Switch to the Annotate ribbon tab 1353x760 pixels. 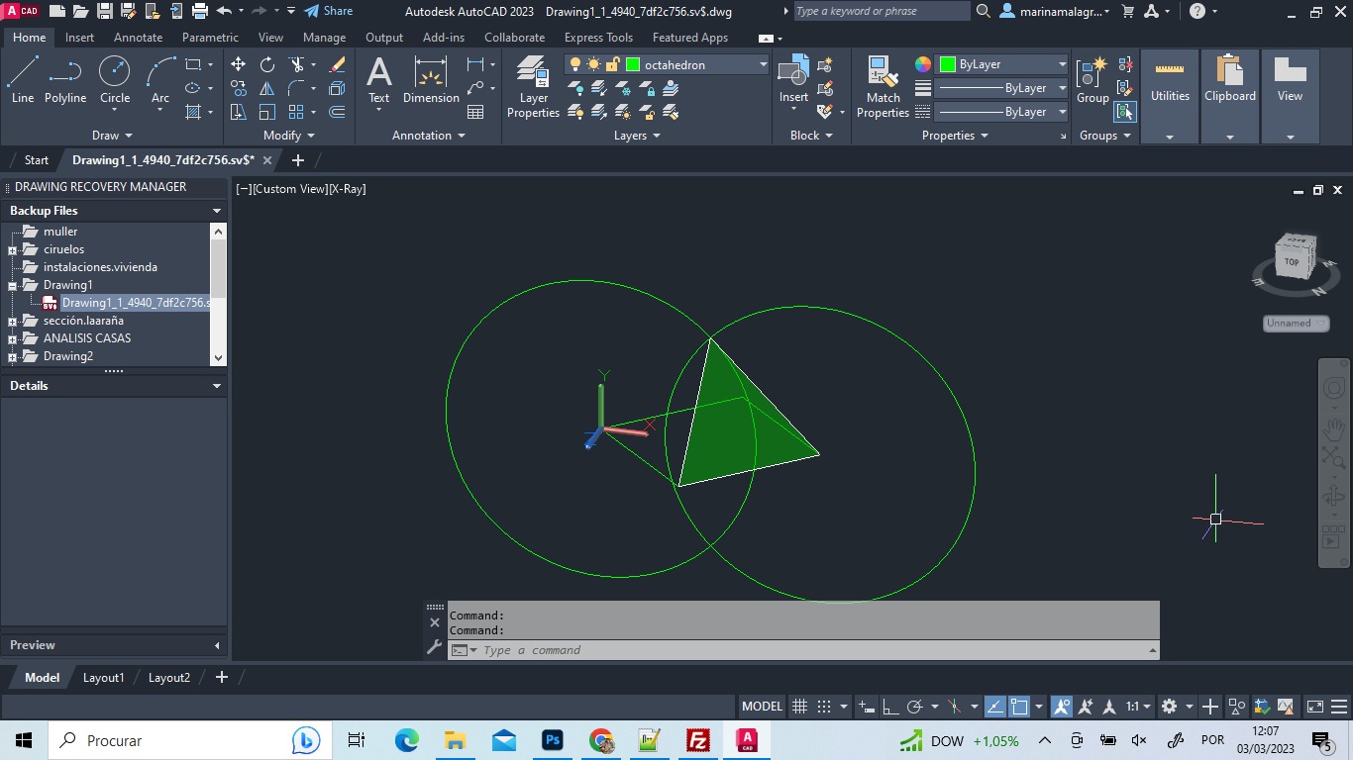coord(138,38)
